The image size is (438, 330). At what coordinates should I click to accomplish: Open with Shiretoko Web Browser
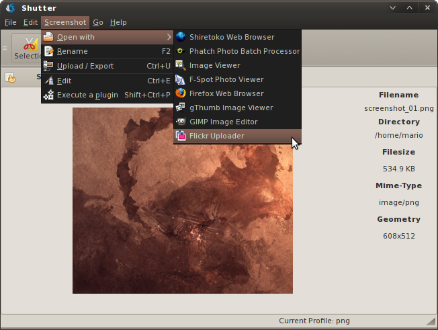231,37
